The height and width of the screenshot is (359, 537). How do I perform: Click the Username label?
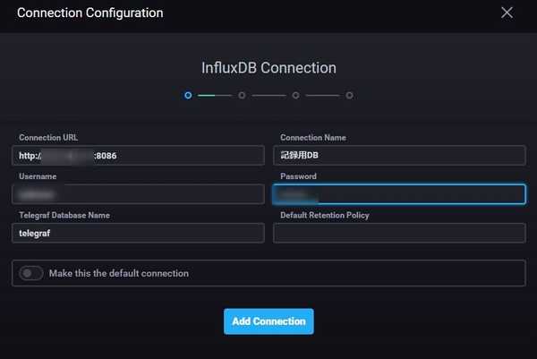coord(38,176)
